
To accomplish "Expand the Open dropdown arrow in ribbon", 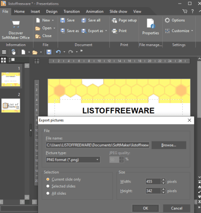I will [54, 28].
